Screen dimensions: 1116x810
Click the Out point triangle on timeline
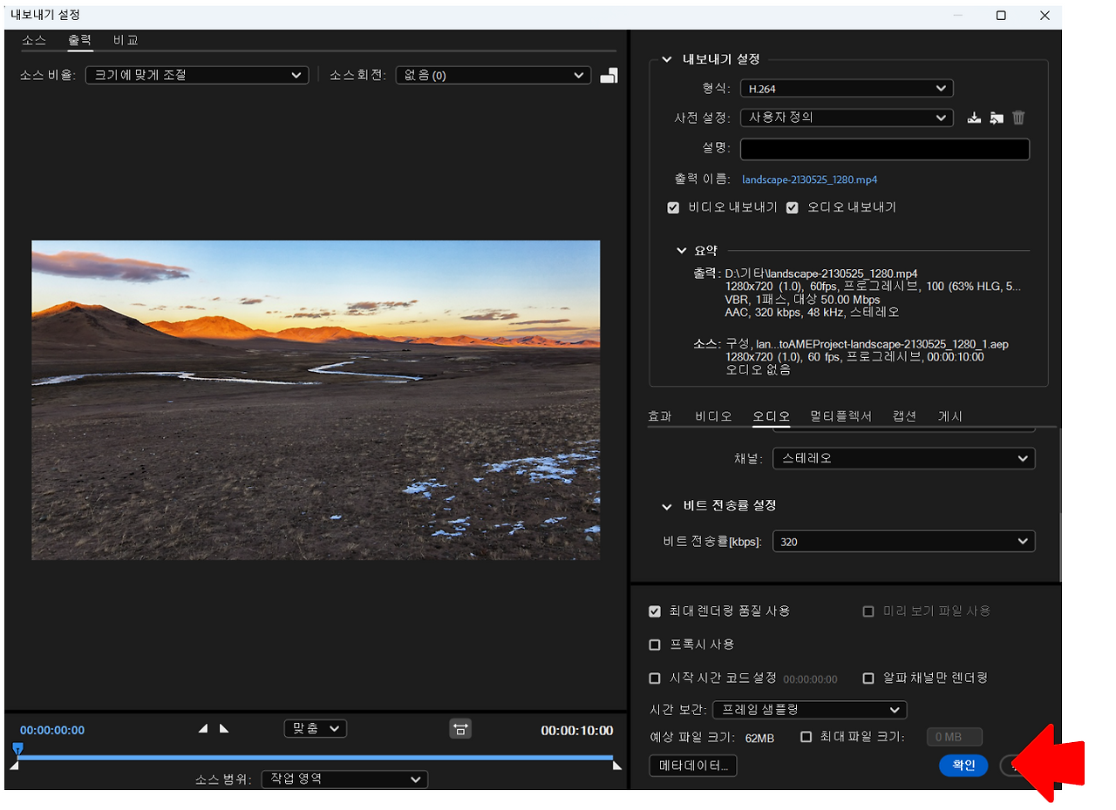pyautogui.click(x=617, y=766)
